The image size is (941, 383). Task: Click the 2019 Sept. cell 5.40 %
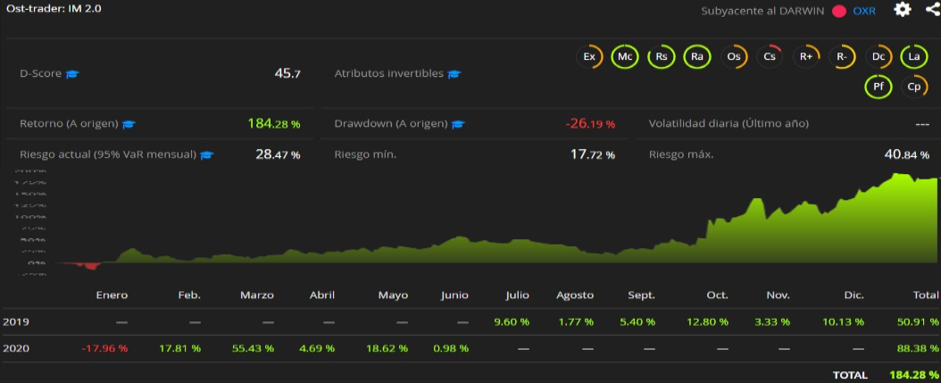[x=637, y=321]
